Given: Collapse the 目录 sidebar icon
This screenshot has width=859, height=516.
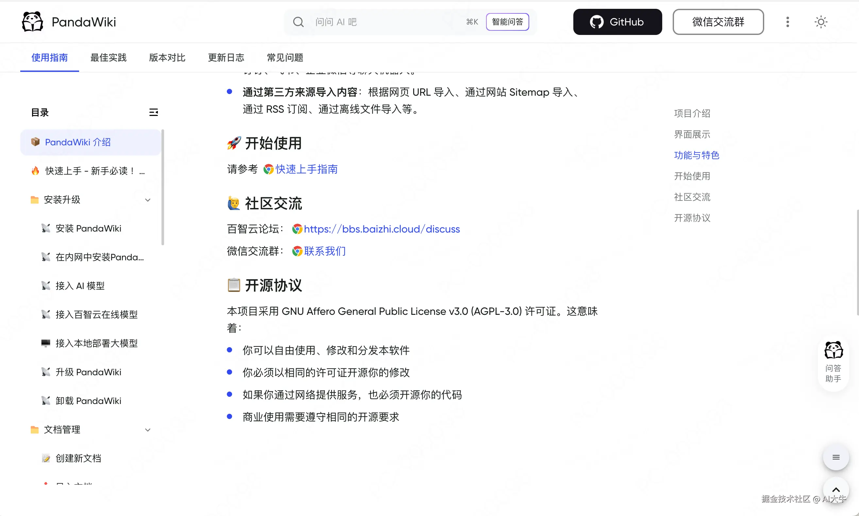Looking at the screenshot, I should tap(153, 112).
